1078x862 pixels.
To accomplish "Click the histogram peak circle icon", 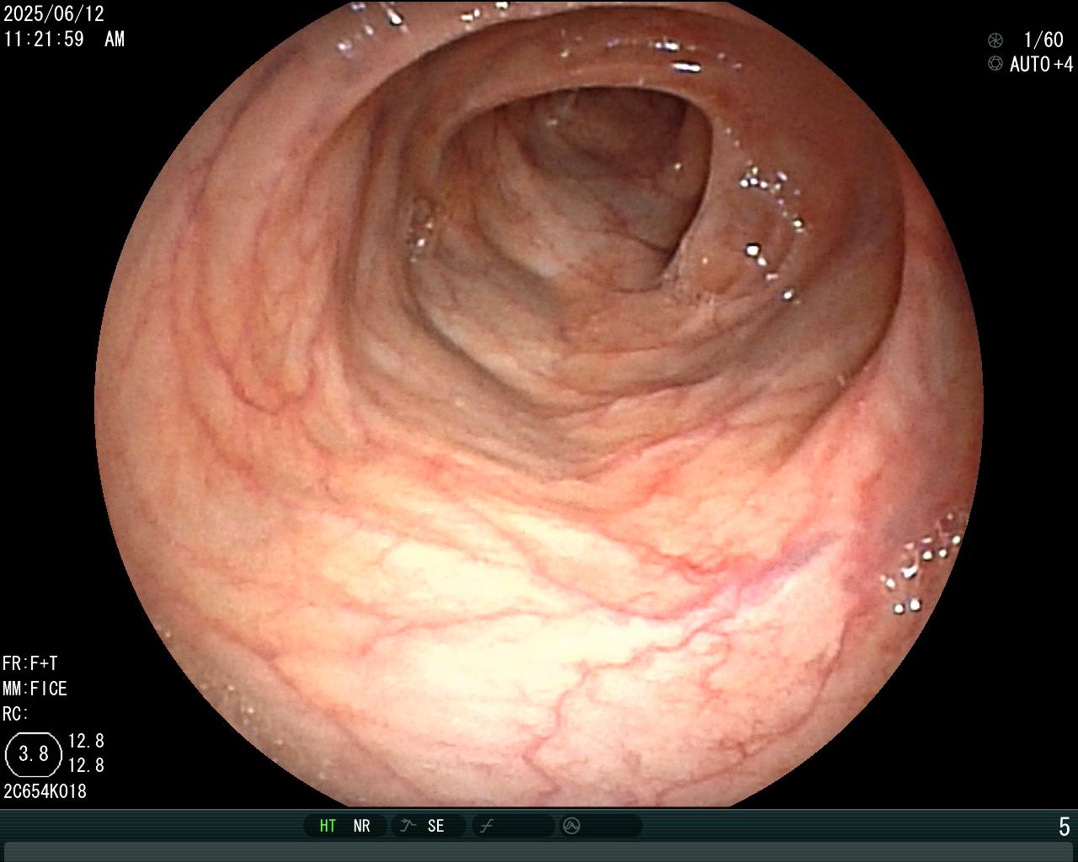I will point(572,826).
